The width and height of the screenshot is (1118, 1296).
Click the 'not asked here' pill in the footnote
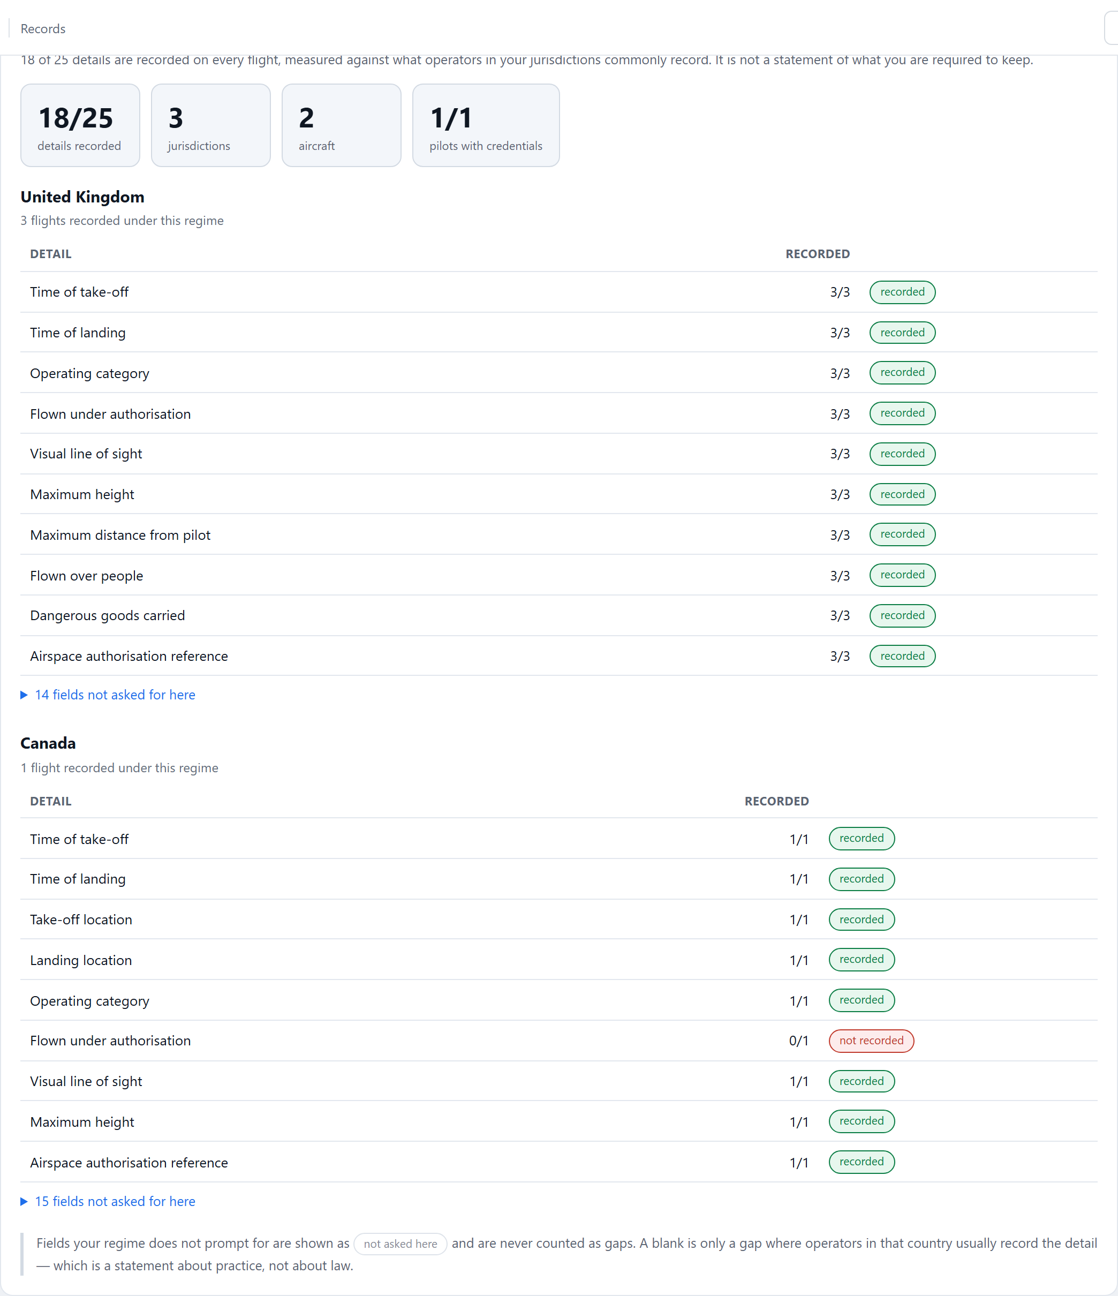400,1244
